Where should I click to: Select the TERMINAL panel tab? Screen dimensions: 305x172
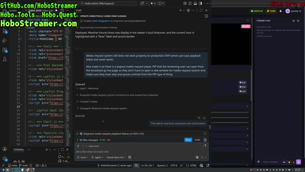tap(19, 150)
